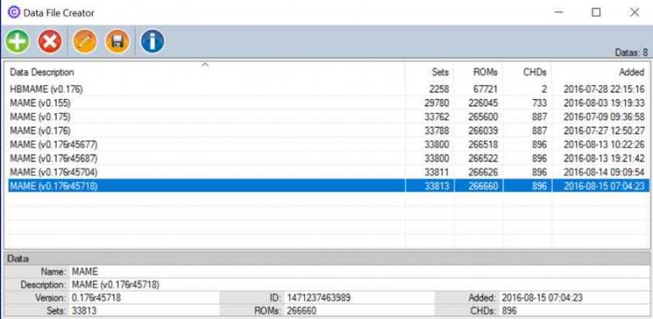Open the blue Information icon
The height and width of the screenshot is (319, 653).
point(152,42)
